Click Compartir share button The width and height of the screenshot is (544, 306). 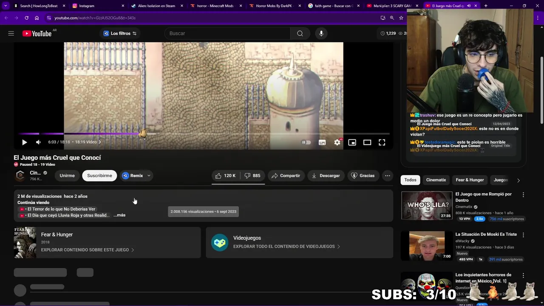click(286, 176)
